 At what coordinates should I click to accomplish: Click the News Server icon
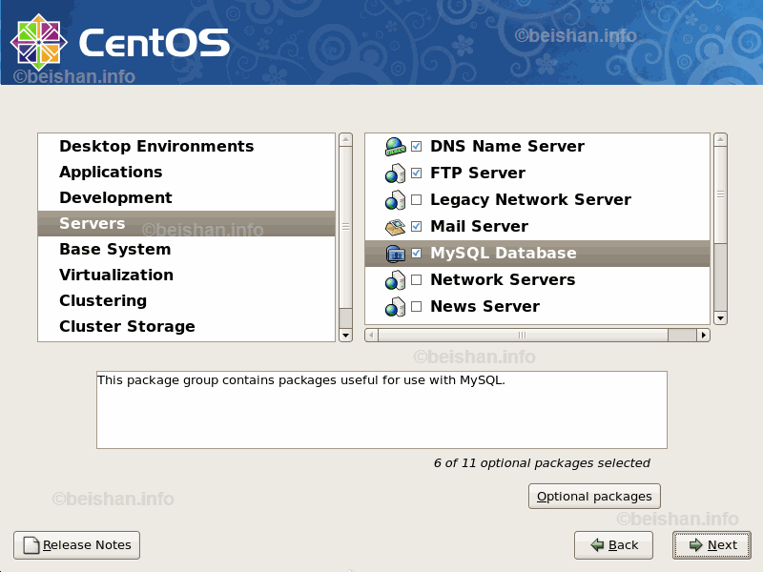coord(395,307)
